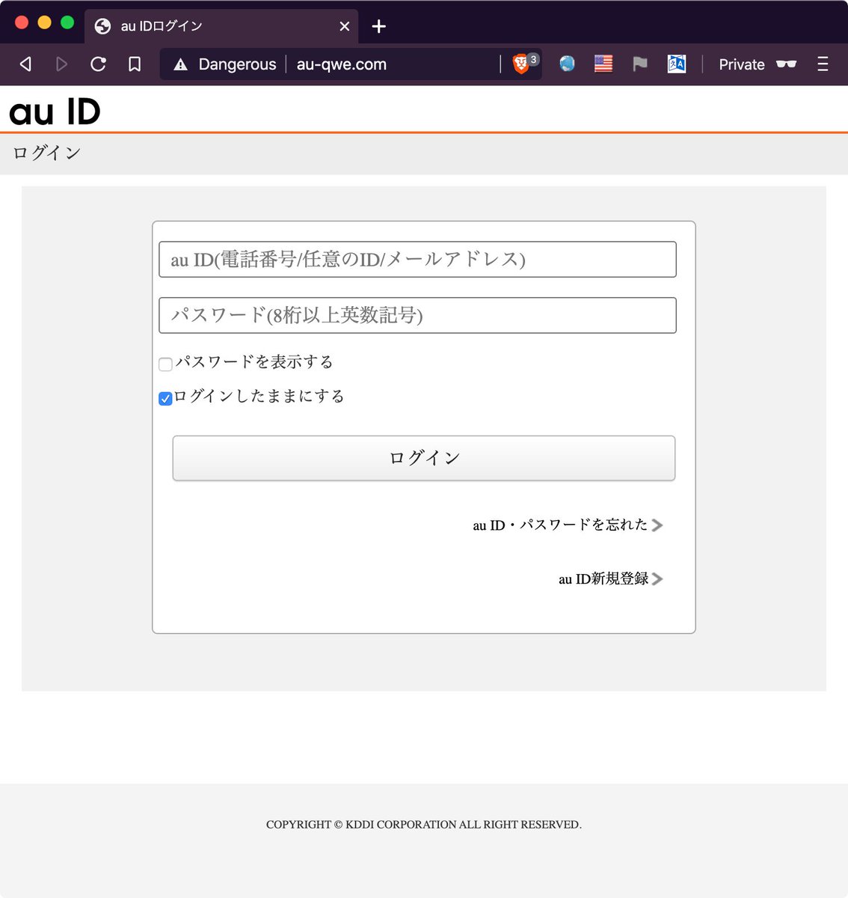Screen dimensions: 848x898
Task: Uncheck ログインしたままにする checkbox
Action: point(165,398)
